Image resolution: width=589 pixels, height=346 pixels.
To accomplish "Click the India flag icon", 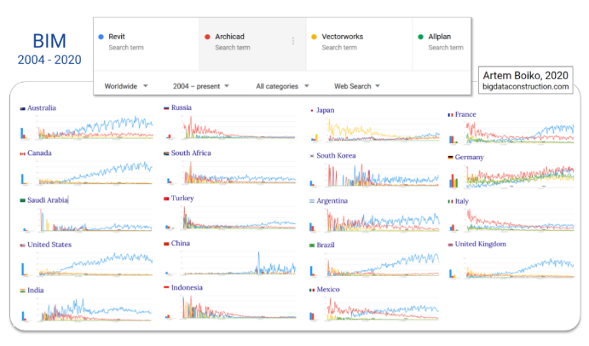I will click(x=22, y=291).
